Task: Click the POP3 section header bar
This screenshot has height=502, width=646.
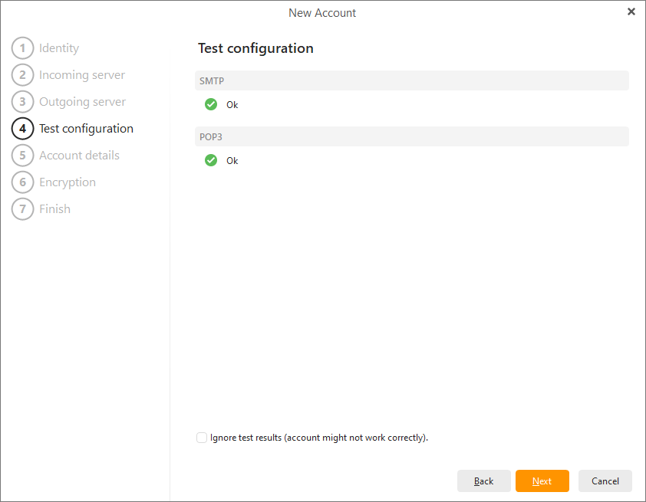Action: (412, 136)
